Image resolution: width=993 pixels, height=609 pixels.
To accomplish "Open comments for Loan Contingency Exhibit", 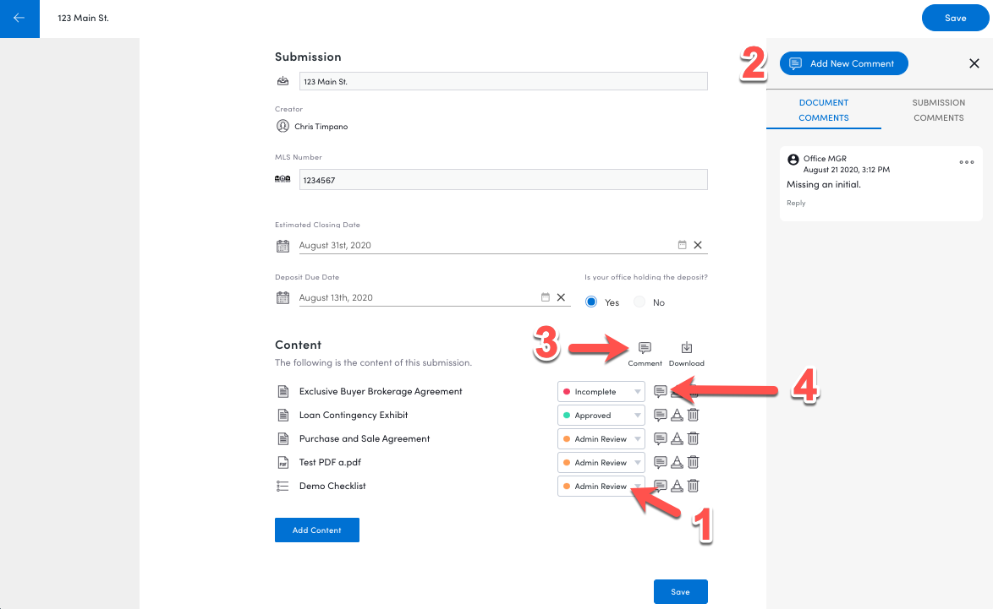I will [x=660, y=415].
